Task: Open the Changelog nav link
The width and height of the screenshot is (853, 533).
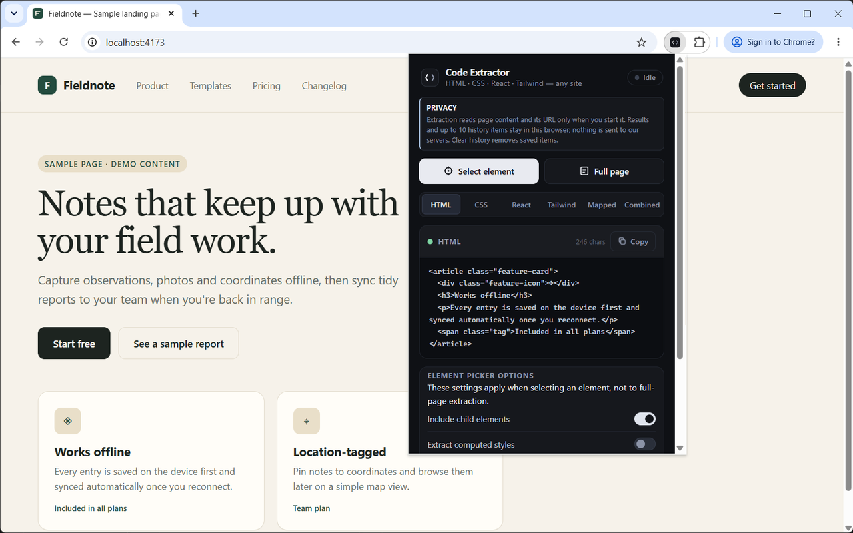Action: point(324,85)
